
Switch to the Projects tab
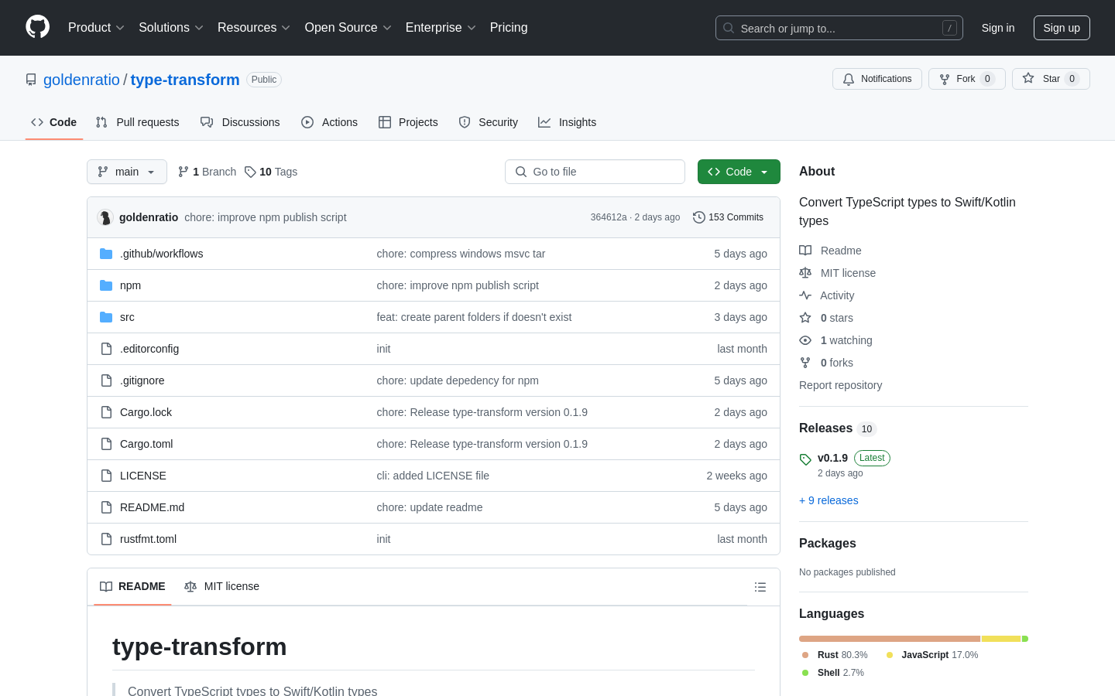408,122
